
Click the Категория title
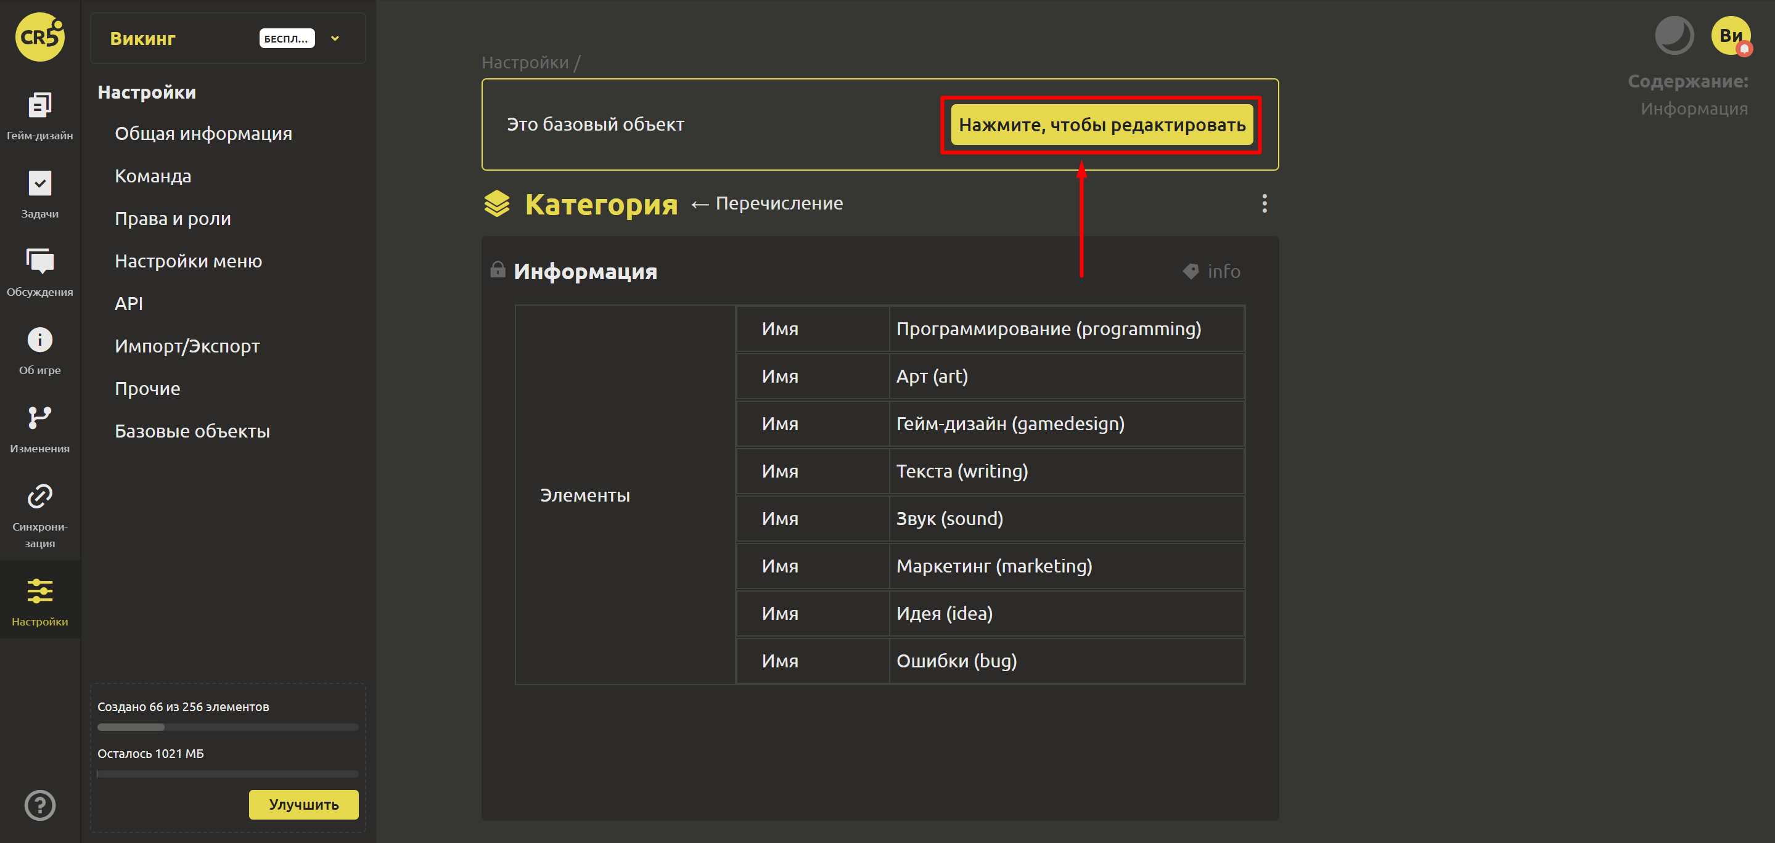(601, 204)
